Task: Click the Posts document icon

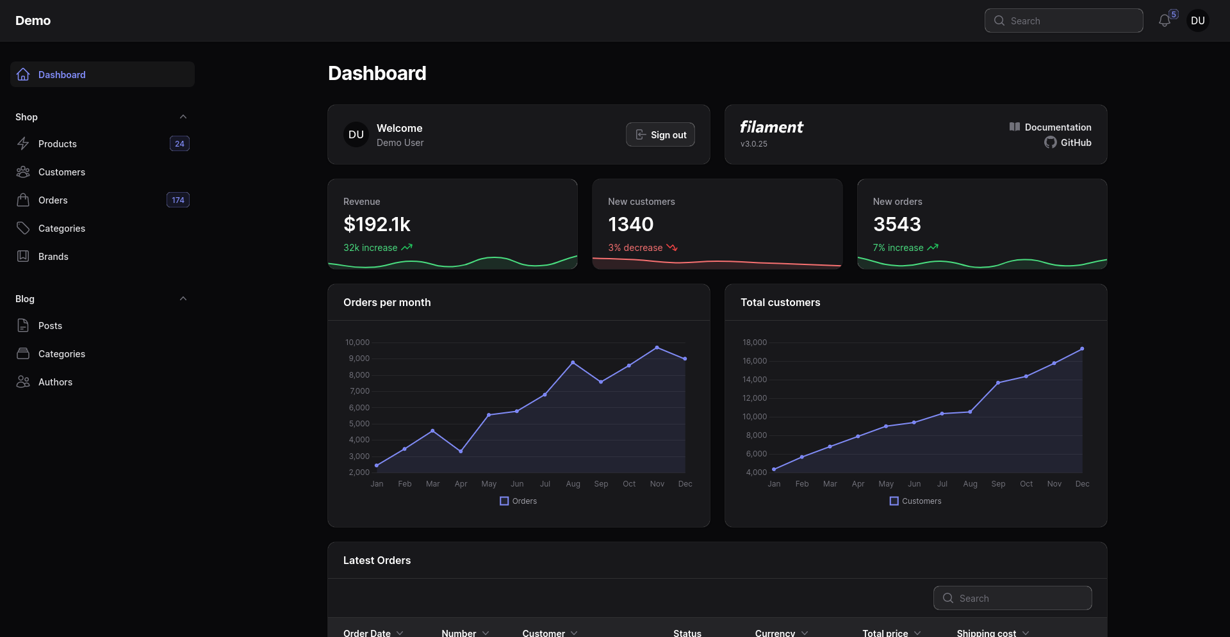Action: [x=23, y=326]
